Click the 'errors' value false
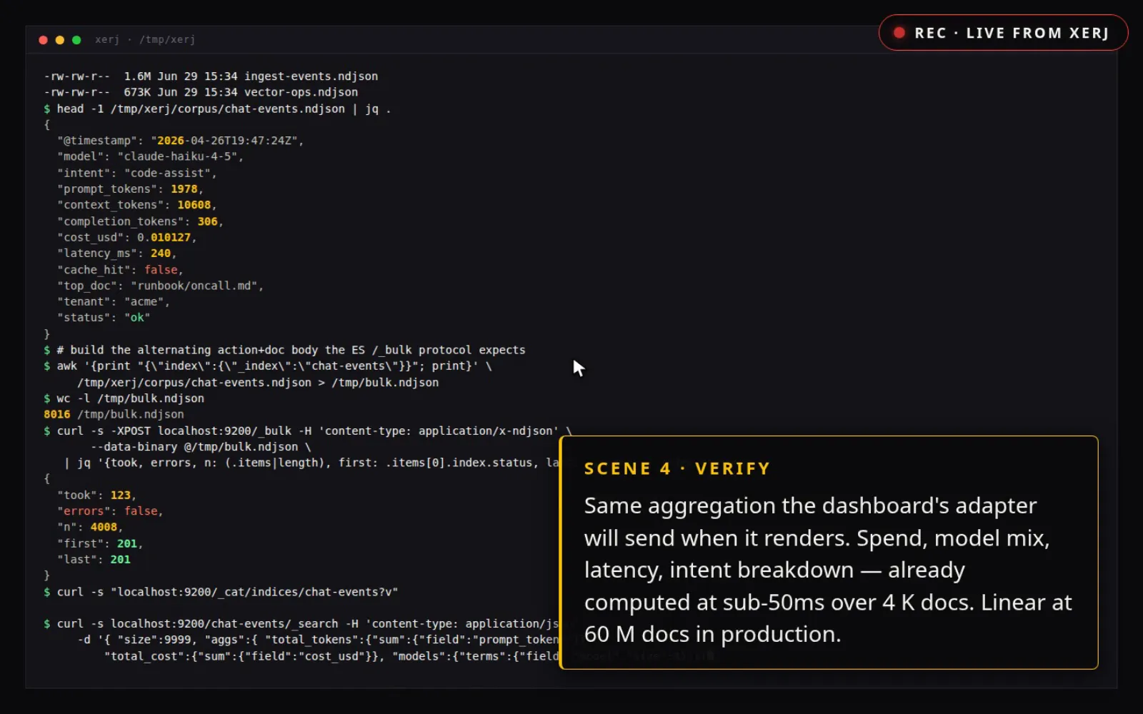Viewport: 1143px width, 714px height. [141, 511]
